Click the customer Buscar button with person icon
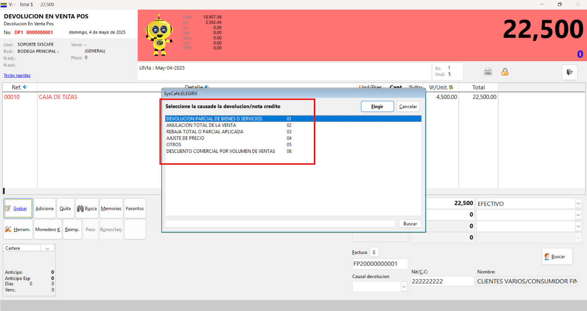The image size is (587, 311). coord(557,256)
